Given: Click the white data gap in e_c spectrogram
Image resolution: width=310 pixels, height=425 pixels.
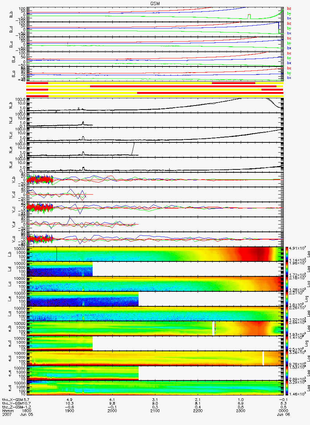Looking at the screenshot, I should (x=263, y=358).
